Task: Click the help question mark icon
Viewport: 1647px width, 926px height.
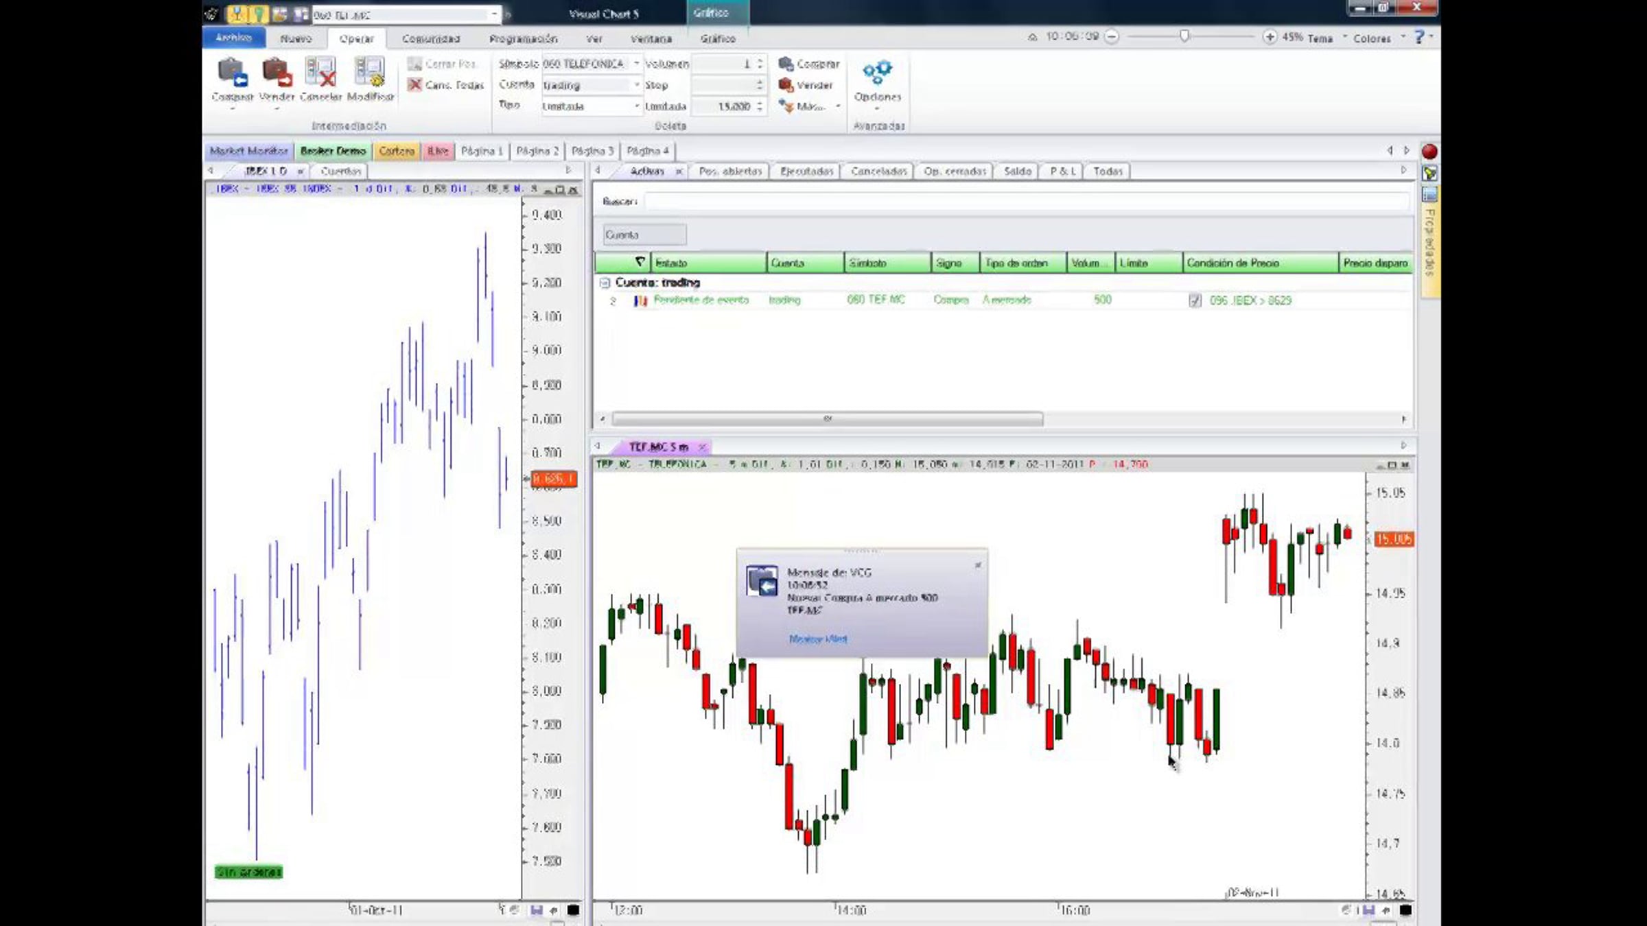Action: click(1419, 37)
